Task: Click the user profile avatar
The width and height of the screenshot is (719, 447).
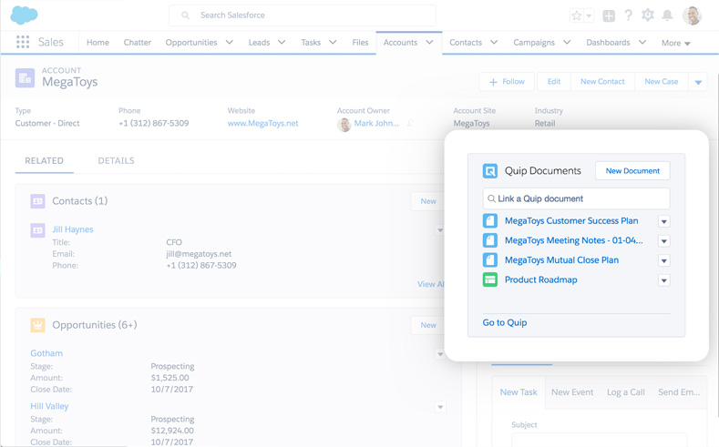Action: pyautogui.click(x=692, y=15)
